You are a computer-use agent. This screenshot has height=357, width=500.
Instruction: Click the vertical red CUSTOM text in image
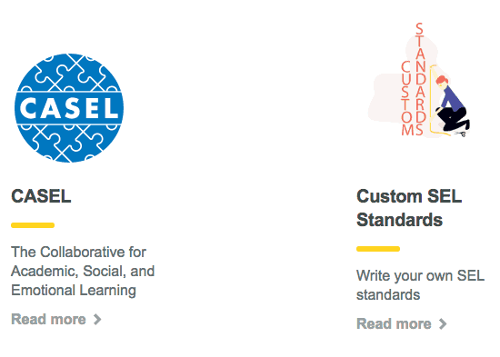(406, 98)
